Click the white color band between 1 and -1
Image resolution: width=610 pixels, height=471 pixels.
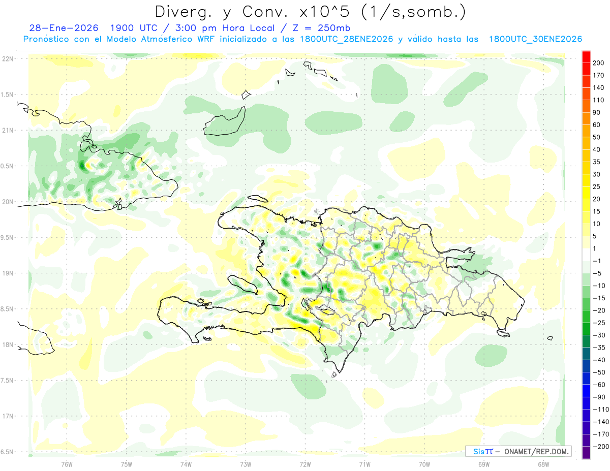coord(586,255)
